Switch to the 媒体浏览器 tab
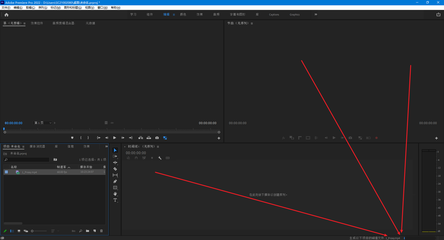Image resolution: width=444 pixels, height=240 pixels. (37, 147)
